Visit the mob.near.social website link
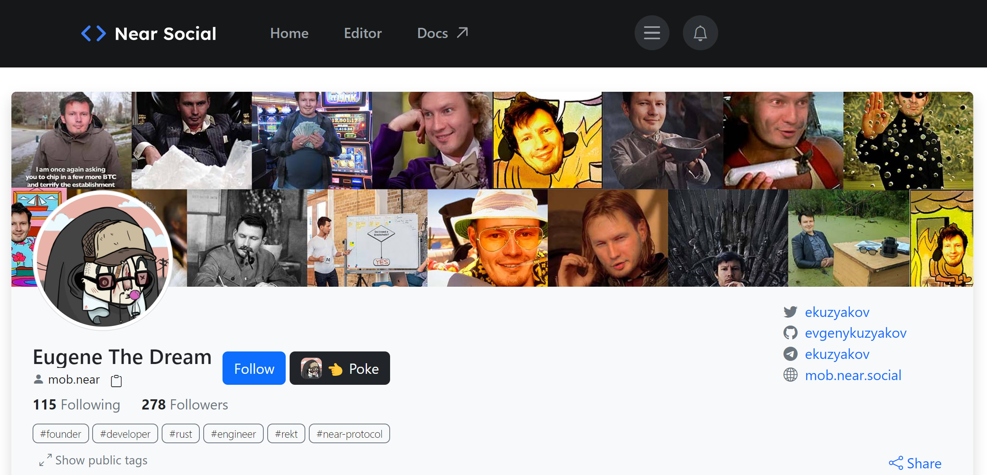The image size is (987, 475). (853, 375)
